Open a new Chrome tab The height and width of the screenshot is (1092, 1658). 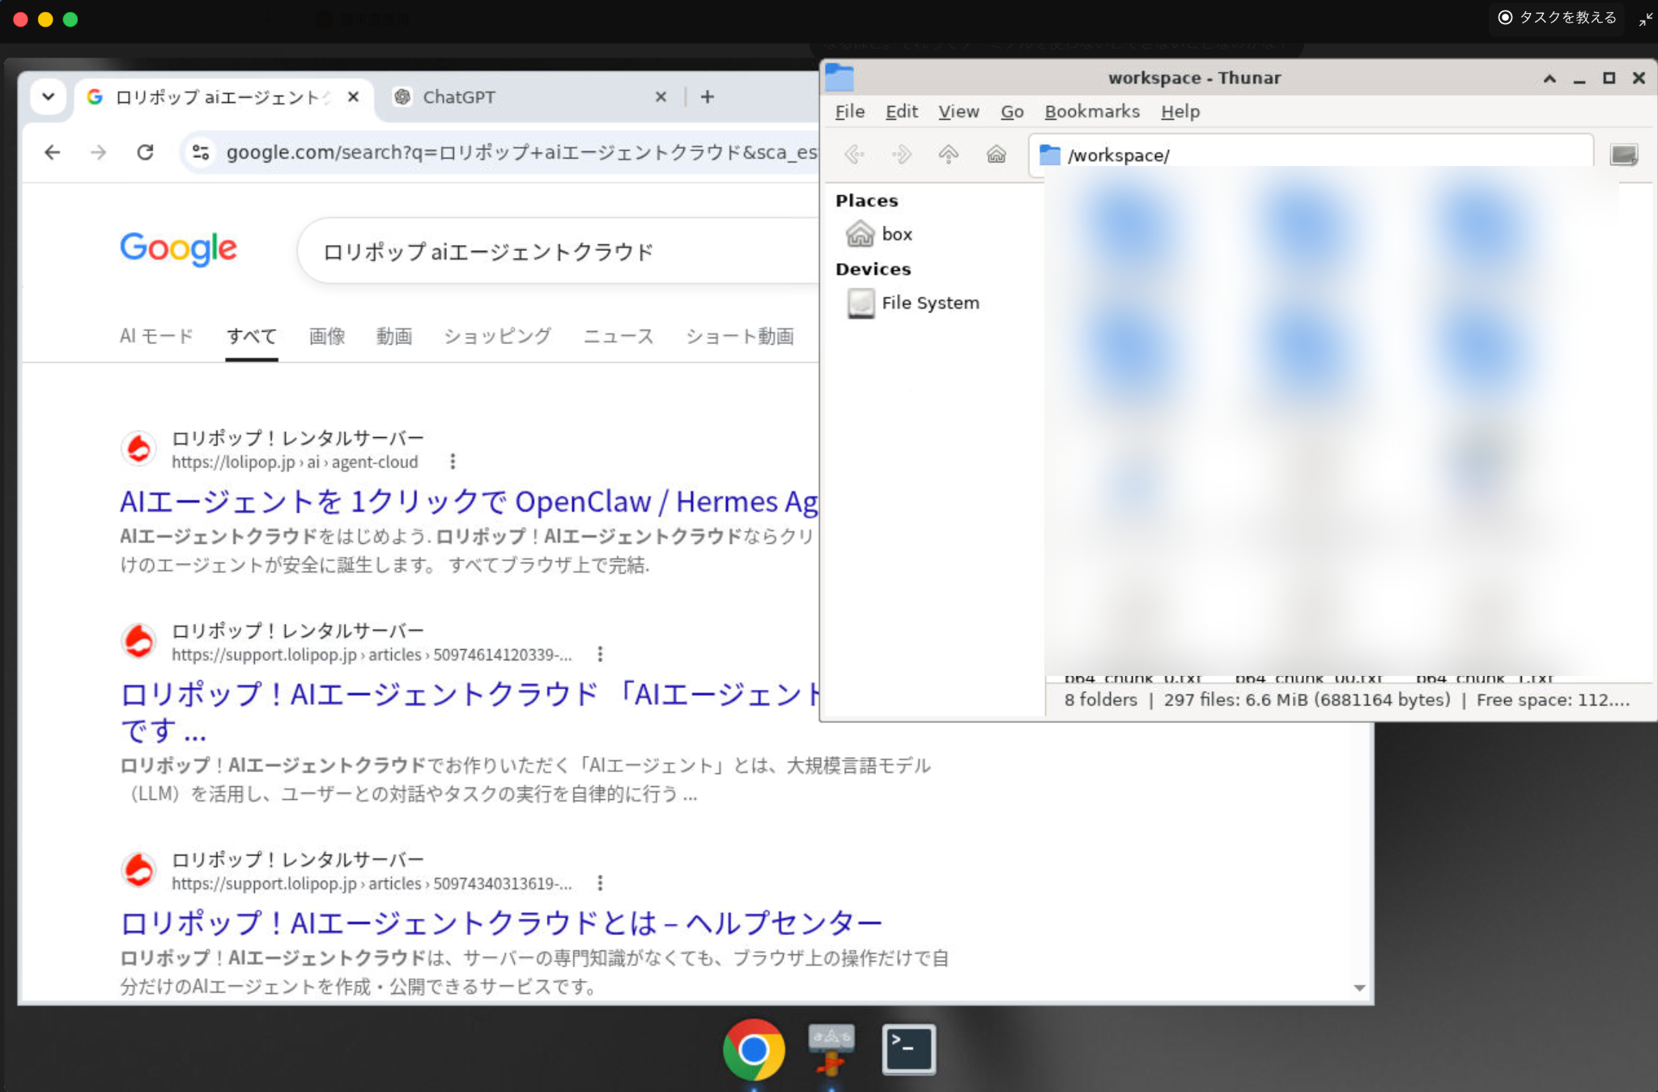[708, 97]
